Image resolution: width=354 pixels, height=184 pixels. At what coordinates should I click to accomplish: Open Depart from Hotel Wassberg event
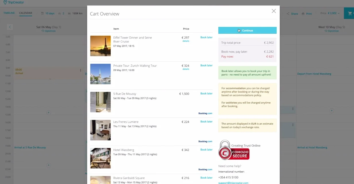(314, 74)
